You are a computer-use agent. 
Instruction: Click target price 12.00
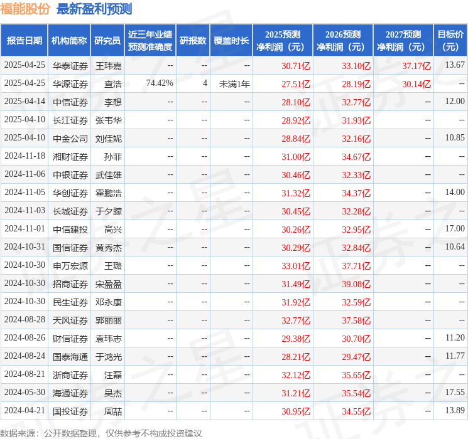(x=455, y=101)
